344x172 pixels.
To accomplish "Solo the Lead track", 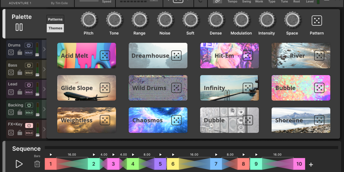I will (29, 92).
